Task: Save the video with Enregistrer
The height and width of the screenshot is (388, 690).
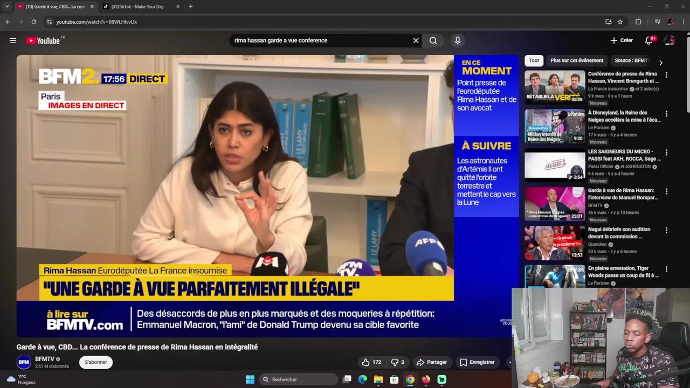Action: (x=477, y=362)
